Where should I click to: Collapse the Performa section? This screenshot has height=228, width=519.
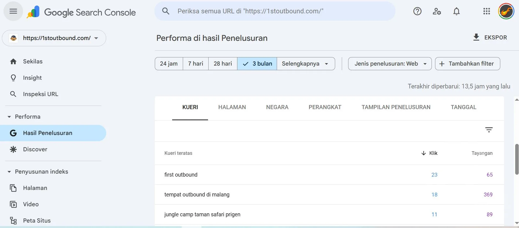pyautogui.click(x=9, y=117)
